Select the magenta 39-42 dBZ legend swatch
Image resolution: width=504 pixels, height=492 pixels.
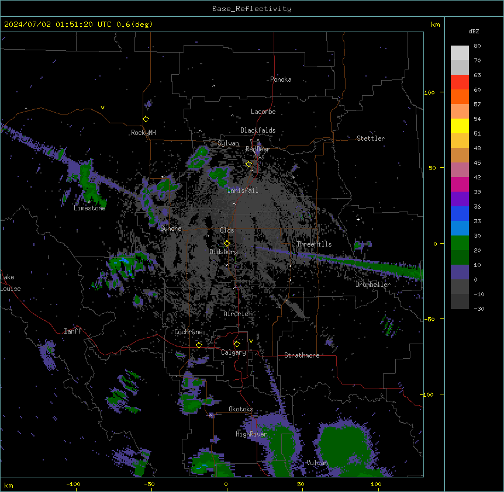(460, 184)
